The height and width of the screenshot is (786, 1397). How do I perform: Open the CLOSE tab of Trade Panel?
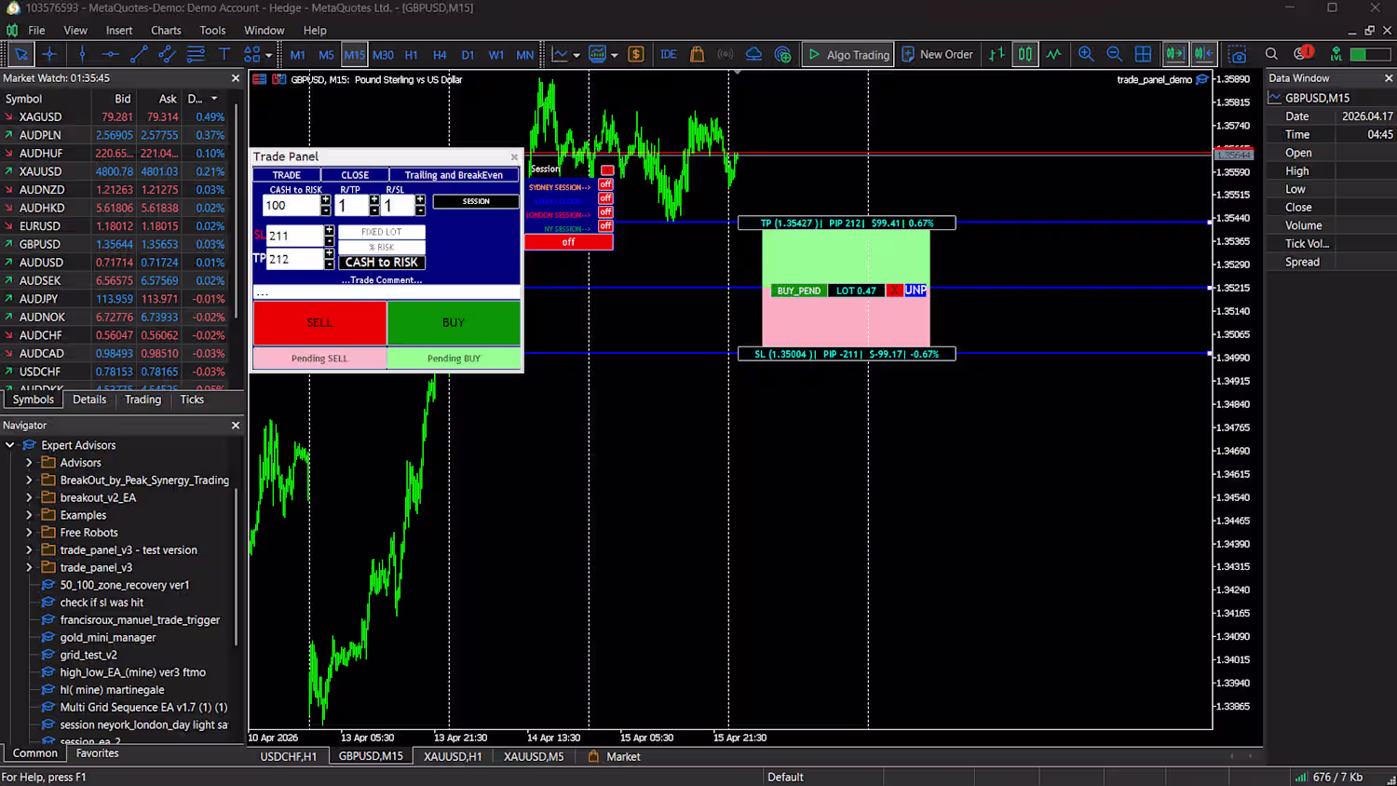355,175
